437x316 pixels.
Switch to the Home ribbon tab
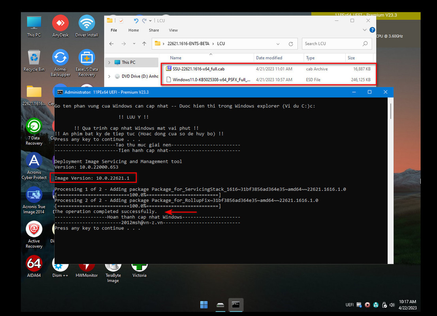point(134,30)
